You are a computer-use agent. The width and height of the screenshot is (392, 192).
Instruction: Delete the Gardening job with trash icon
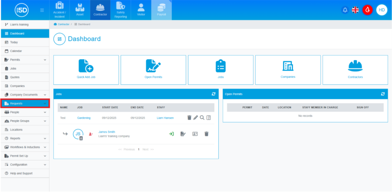pyautogui.click(x=189, y=118)
